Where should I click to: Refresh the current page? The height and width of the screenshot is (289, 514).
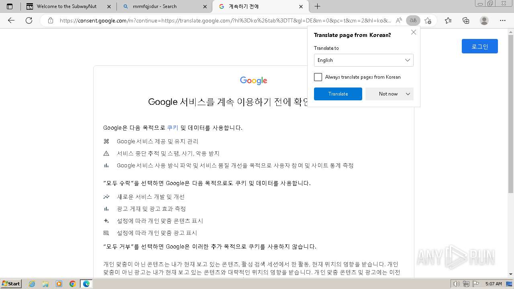tap(29, 20)
